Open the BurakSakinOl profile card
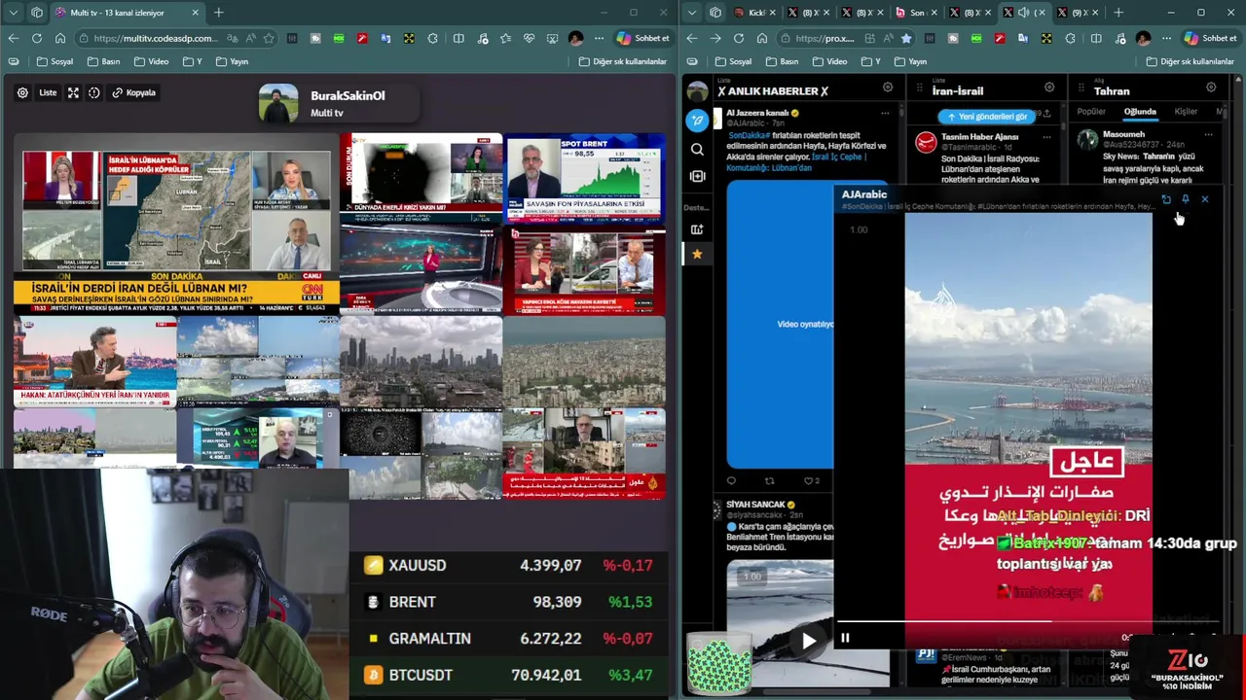The height and width of the screenshot is (700, 1246). click(x=338, y=103)
